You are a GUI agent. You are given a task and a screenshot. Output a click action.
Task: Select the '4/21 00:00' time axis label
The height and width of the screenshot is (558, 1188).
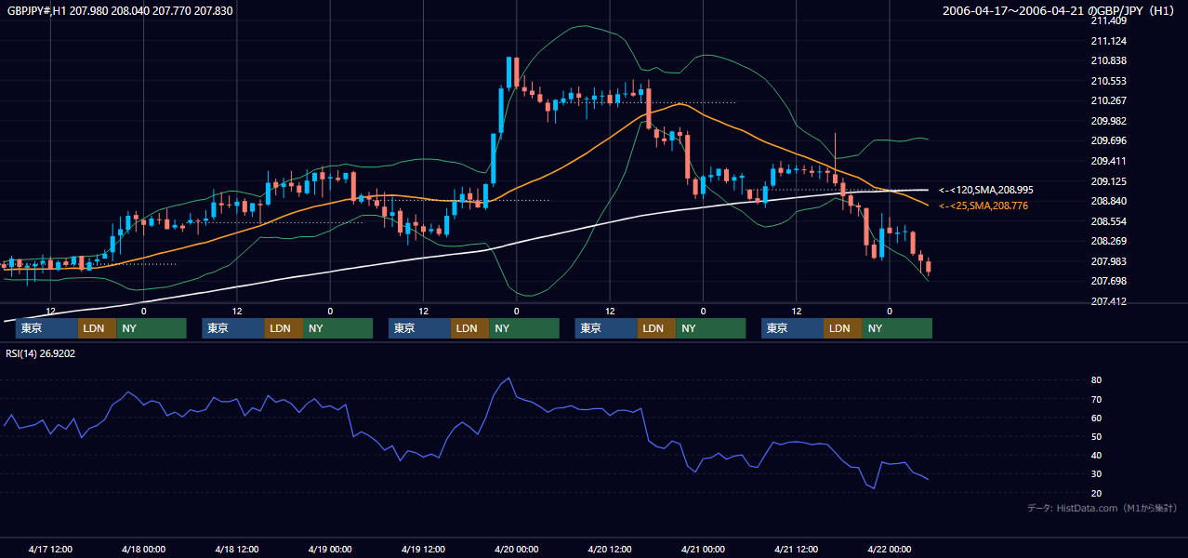(703, 549)
